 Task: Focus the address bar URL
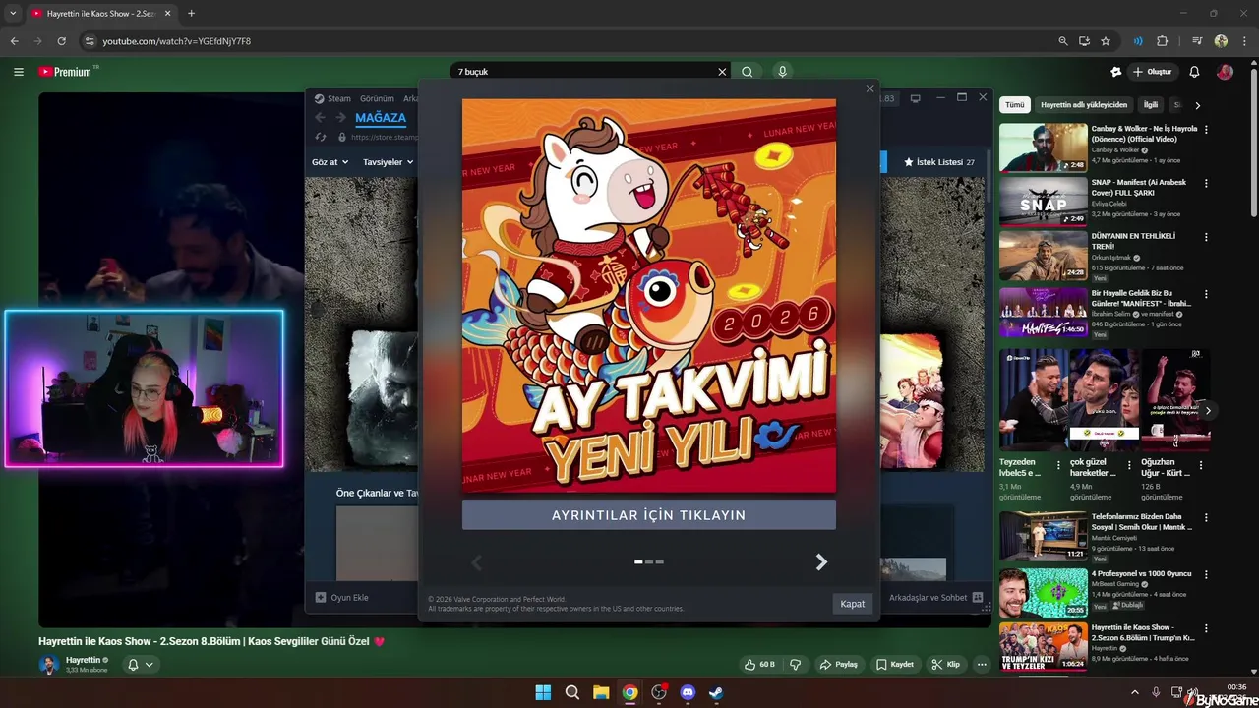tap(177, 41)
